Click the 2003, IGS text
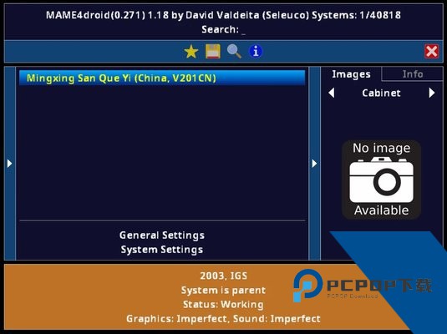Screen dimensions: 447x334 (x=224, y=276)
